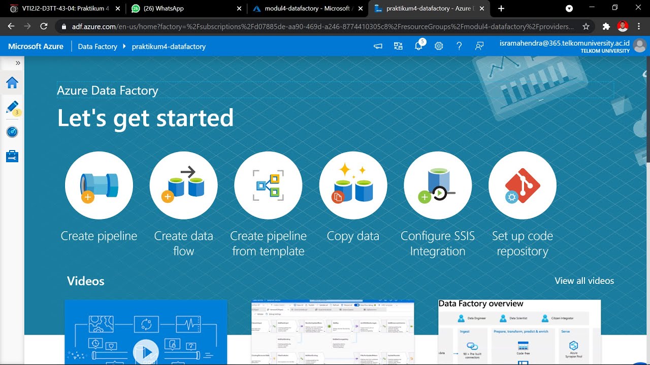Viewport: 650px width, 365px height.
Task: Click Create pipeline from template icon
Action: click(268, 186)
